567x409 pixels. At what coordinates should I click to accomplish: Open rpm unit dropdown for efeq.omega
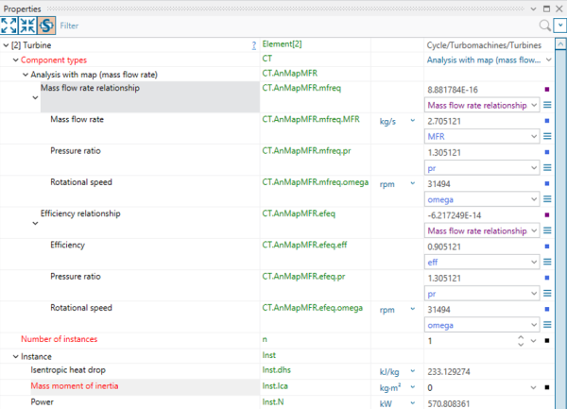[x=413, y=309]
